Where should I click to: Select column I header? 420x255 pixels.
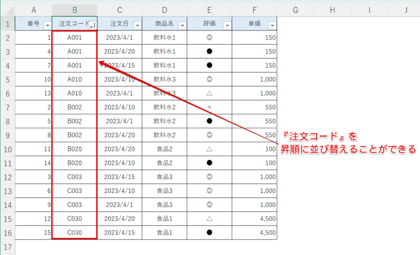[369, 10]
